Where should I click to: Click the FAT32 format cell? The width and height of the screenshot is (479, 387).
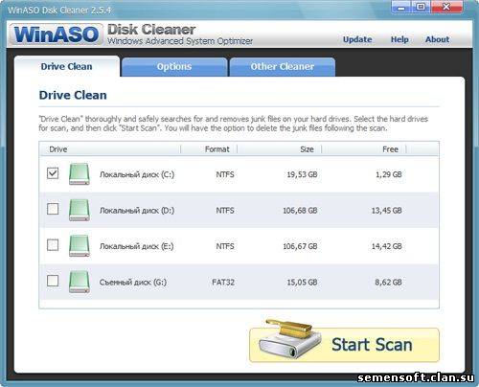(223, 283)
